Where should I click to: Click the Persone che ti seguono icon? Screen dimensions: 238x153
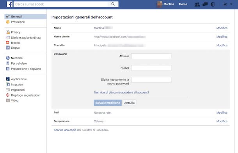point(8,69)
